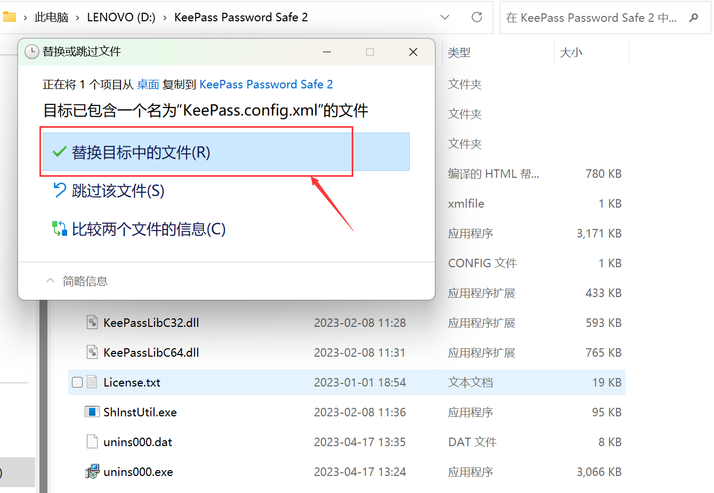Expand chevron after 此电脑 breadcrumb

click(78, 18)
